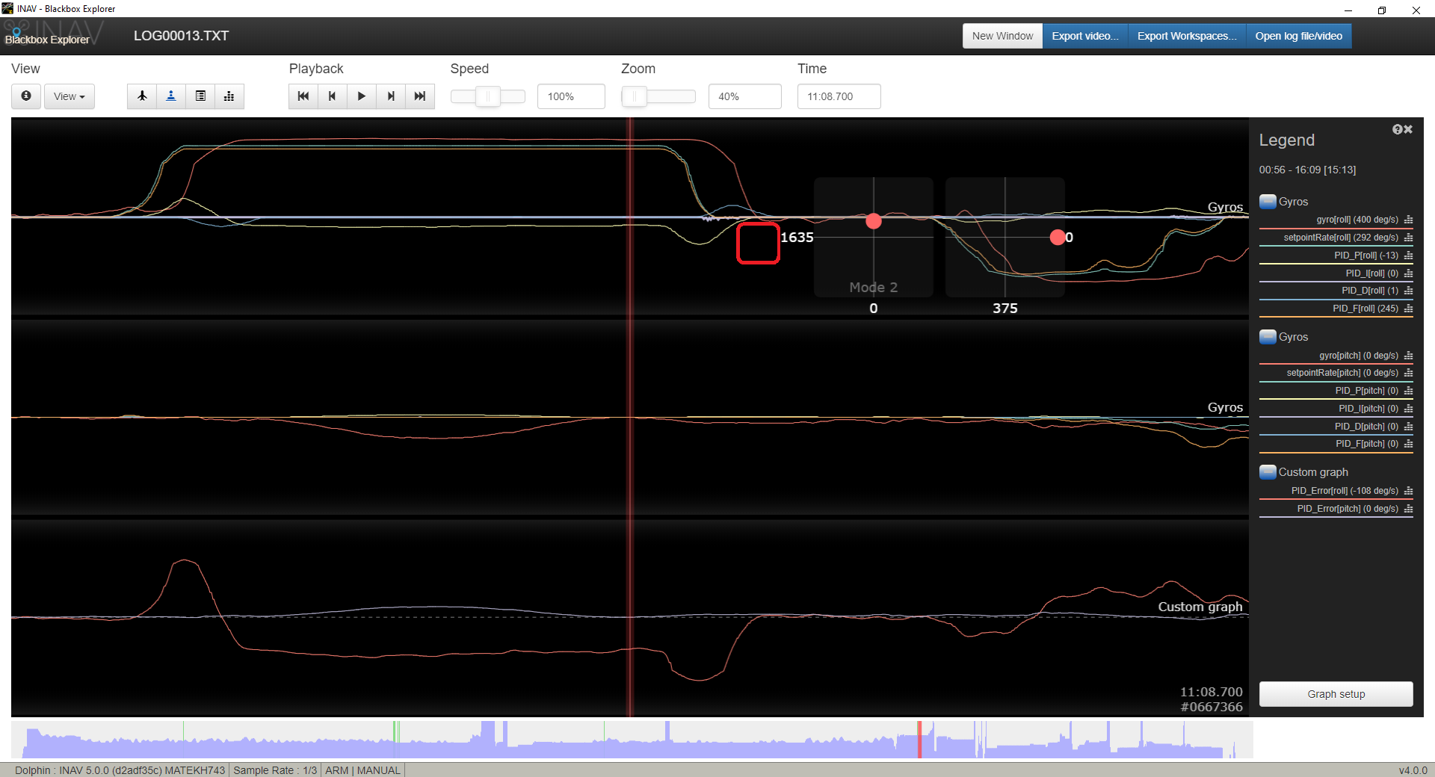The height and width of the screenshot is (777, 1435).
Task: Click the zoom percentage field showing 40%
Action: pos(745,96)
